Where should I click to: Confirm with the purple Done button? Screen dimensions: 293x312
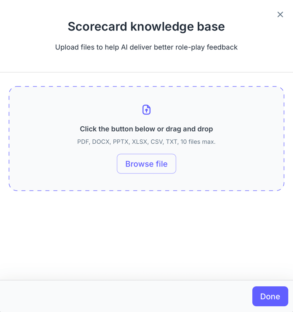point(270,296)
